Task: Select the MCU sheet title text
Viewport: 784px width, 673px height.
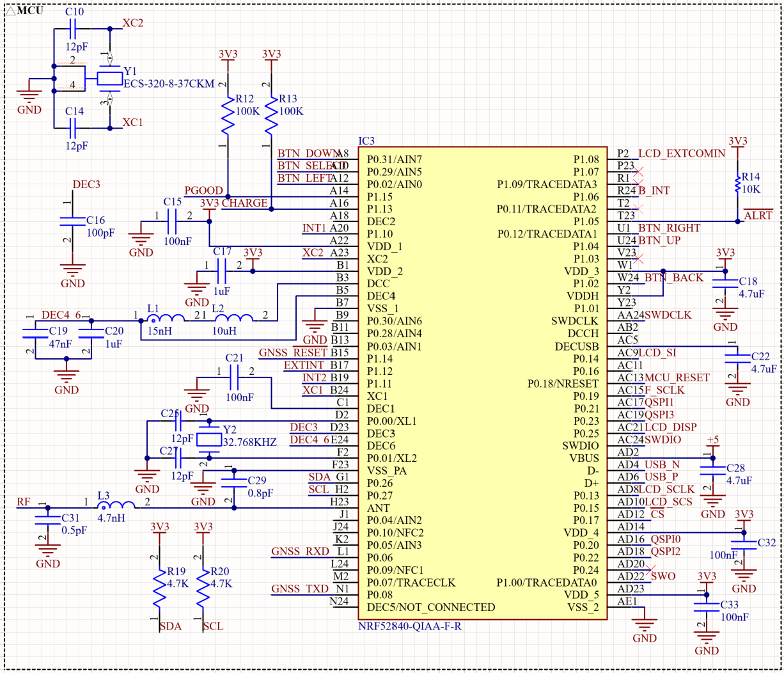Action: (30, 10)
